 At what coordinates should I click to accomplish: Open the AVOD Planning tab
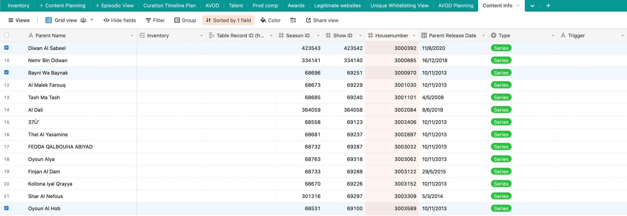[456, 6]
